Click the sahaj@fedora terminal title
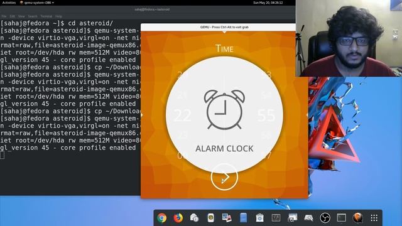 coord(152,9)
